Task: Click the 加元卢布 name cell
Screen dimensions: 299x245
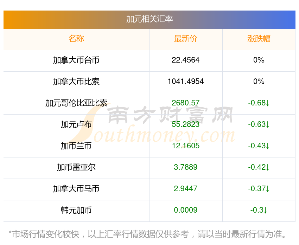Action: 76,124
